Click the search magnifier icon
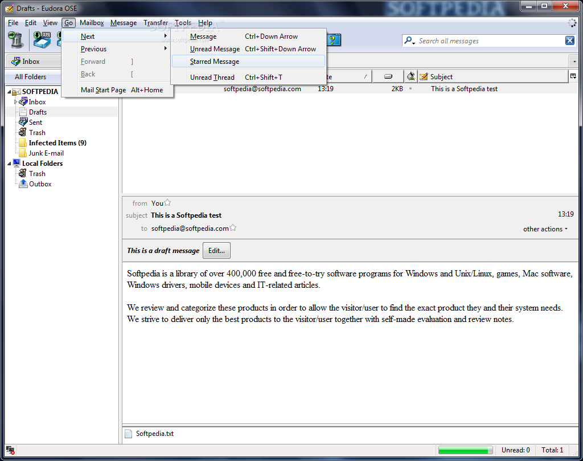This screenshot has width=583, height=461. [408, 40]
